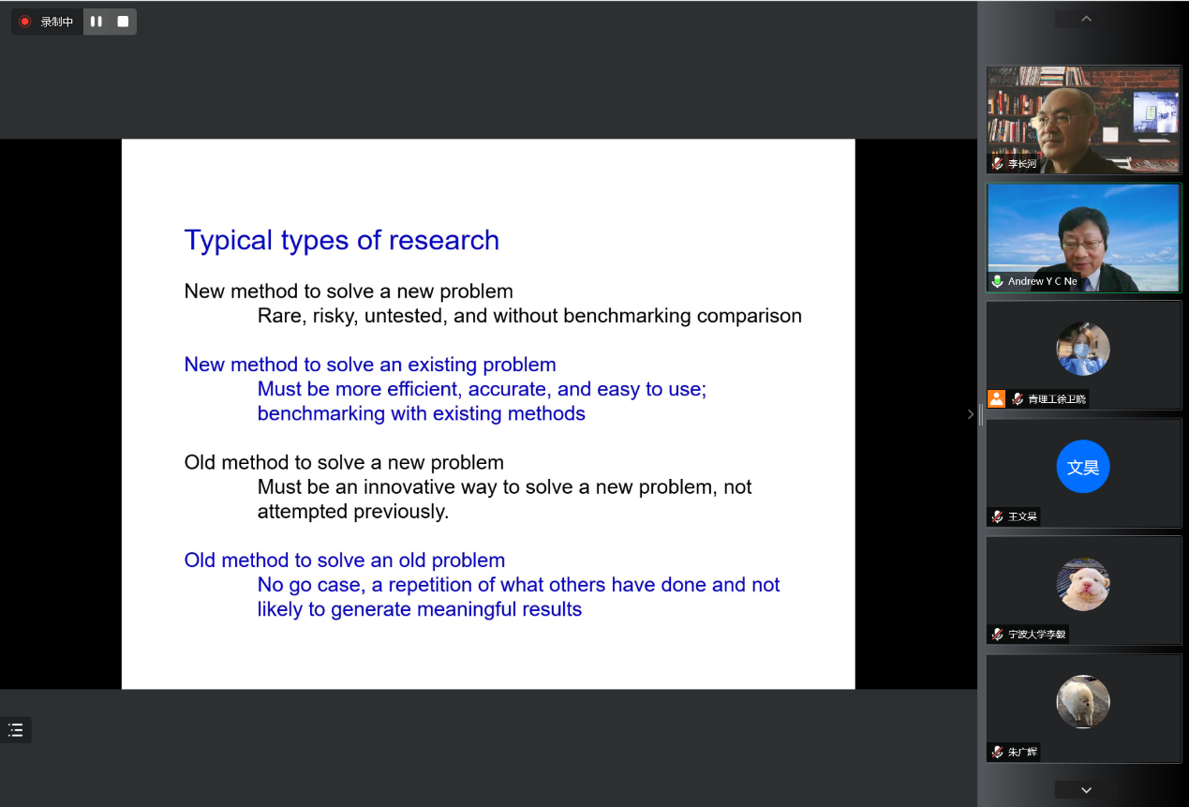Click muted mic icon beside 王文昊
The width and height of the screenshot is (1189, 807).
998,516
